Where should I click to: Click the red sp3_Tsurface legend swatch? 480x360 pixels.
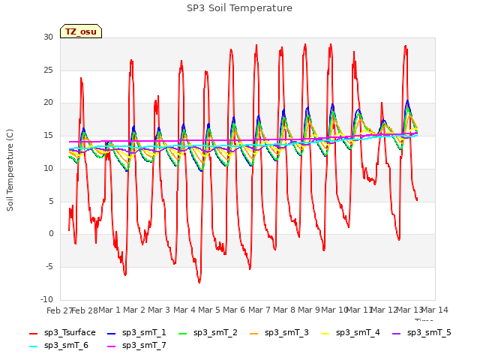[33, 333]
